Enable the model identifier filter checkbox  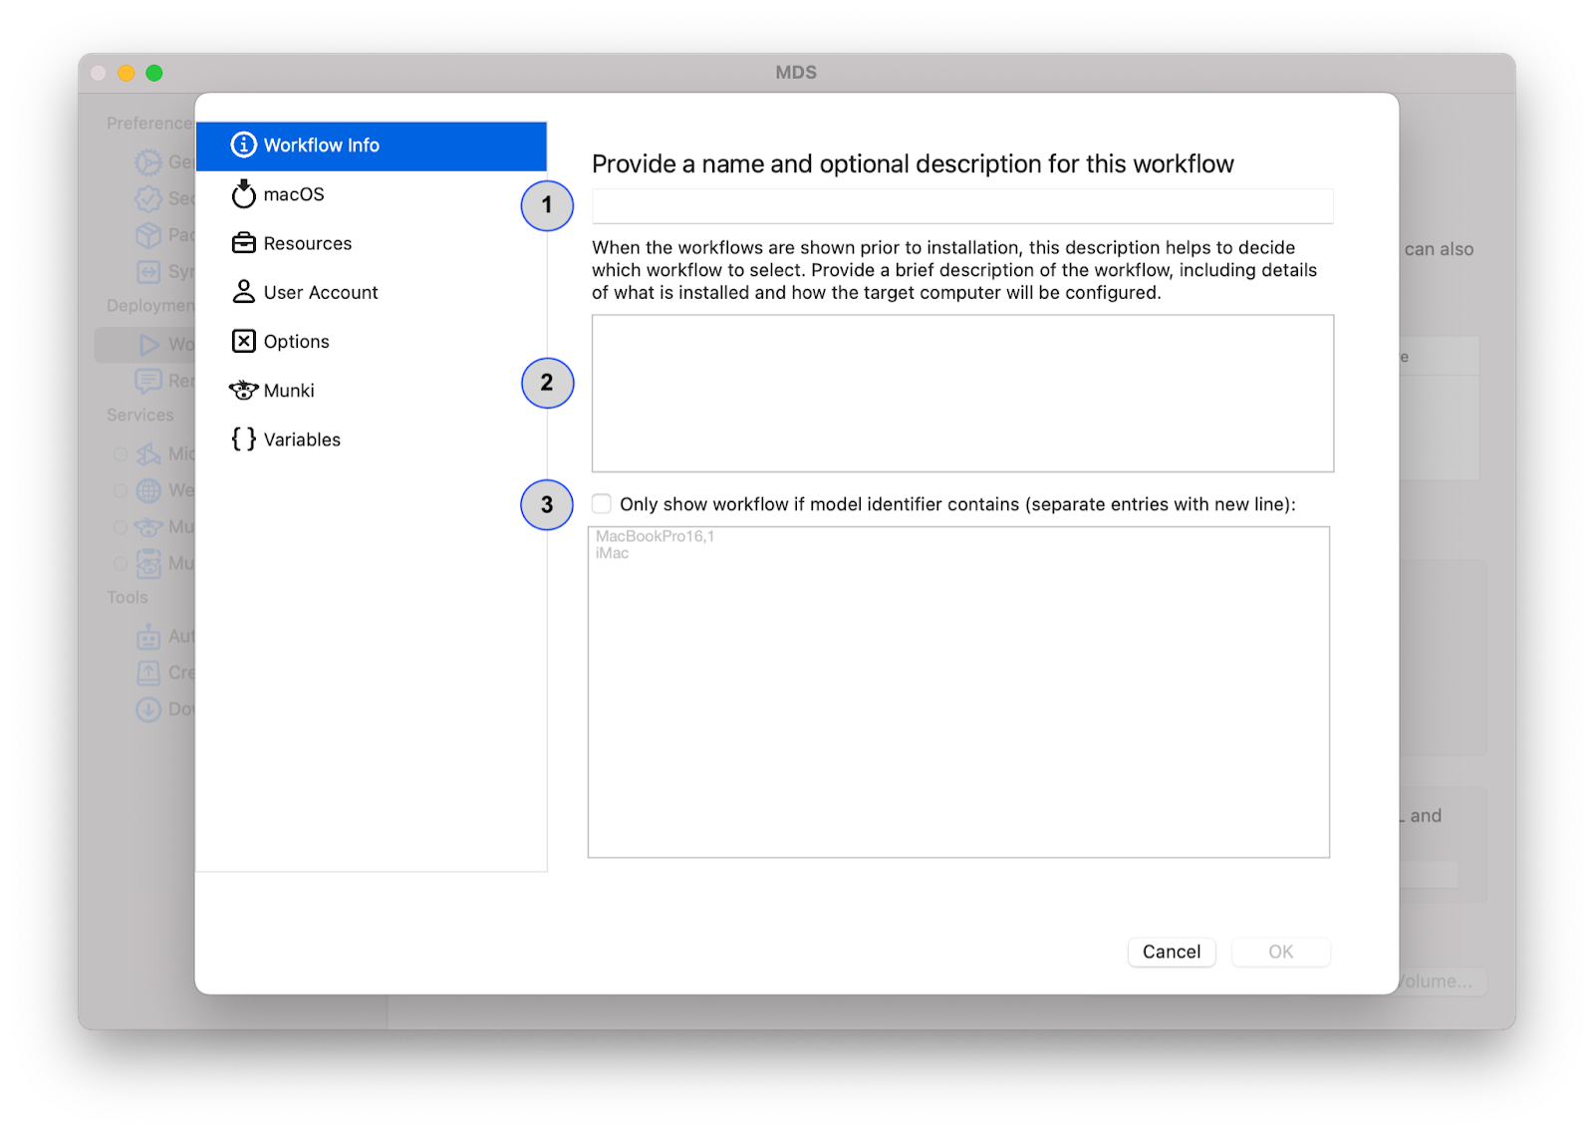602,503
